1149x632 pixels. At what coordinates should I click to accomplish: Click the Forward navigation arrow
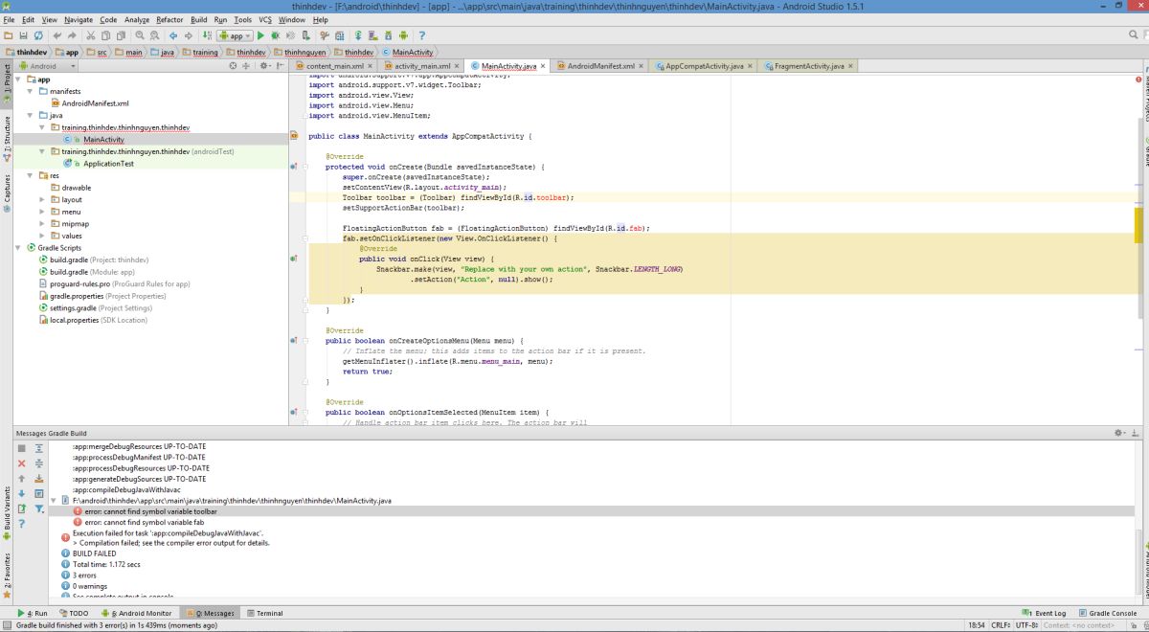[189, 35]
